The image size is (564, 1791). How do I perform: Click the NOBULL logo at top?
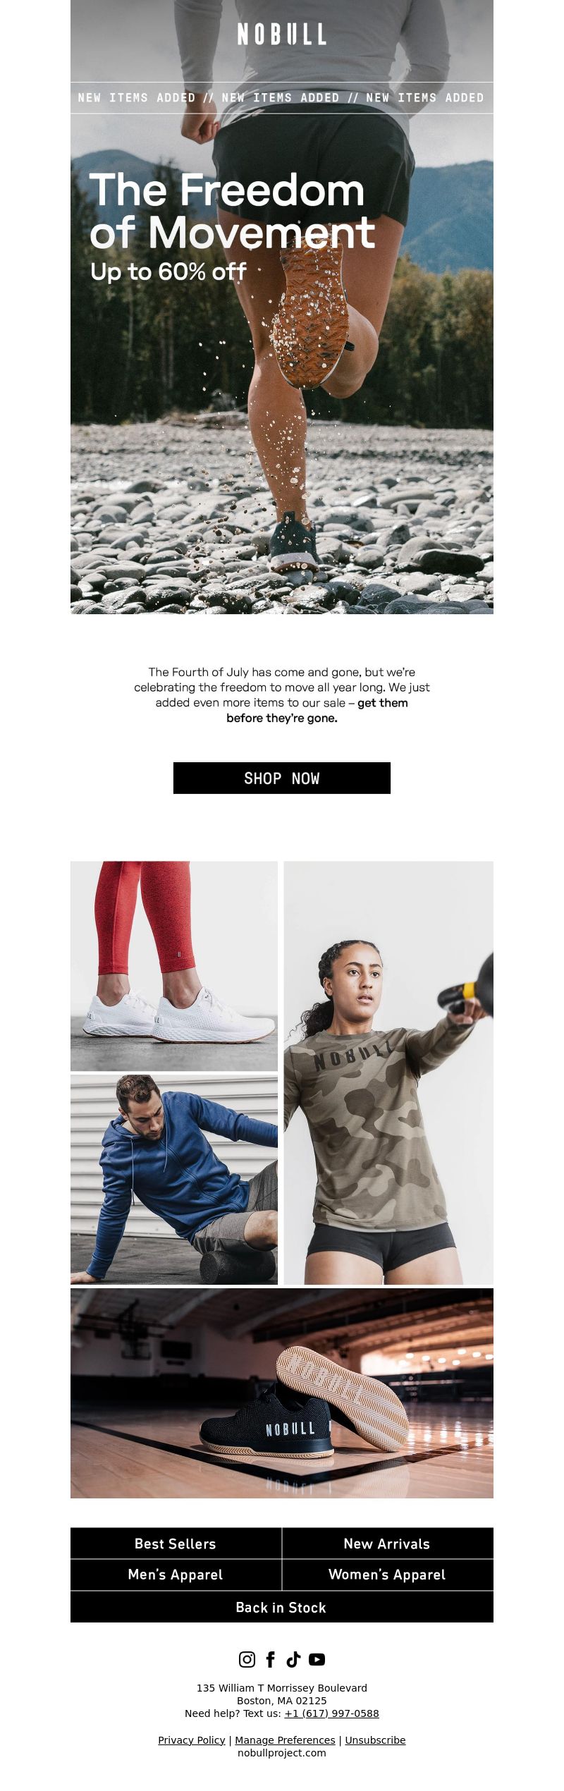[282, 34]
